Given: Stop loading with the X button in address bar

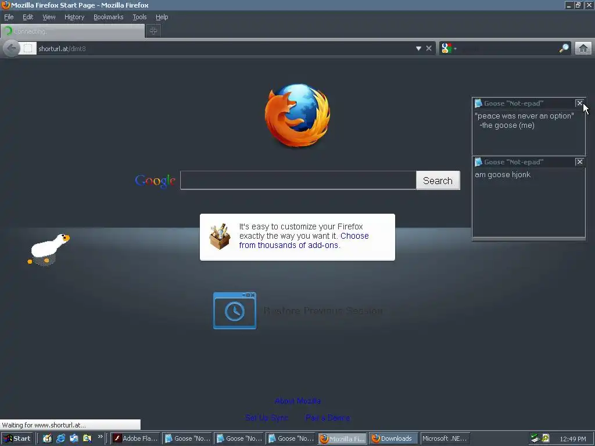Looking at the screenshot, I should coord(429,49).
